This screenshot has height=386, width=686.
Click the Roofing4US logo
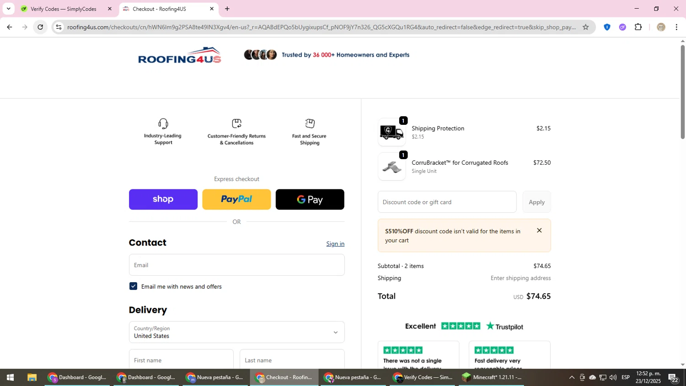coord(179,55)
